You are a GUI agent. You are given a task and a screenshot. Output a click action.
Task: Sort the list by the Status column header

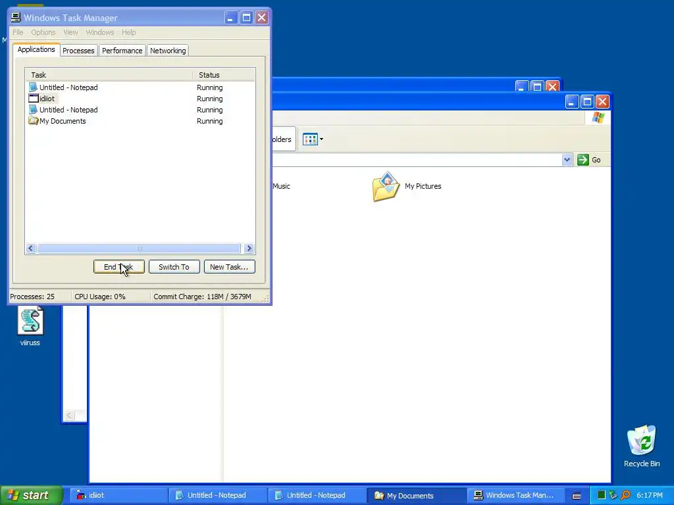click(224, 75)
